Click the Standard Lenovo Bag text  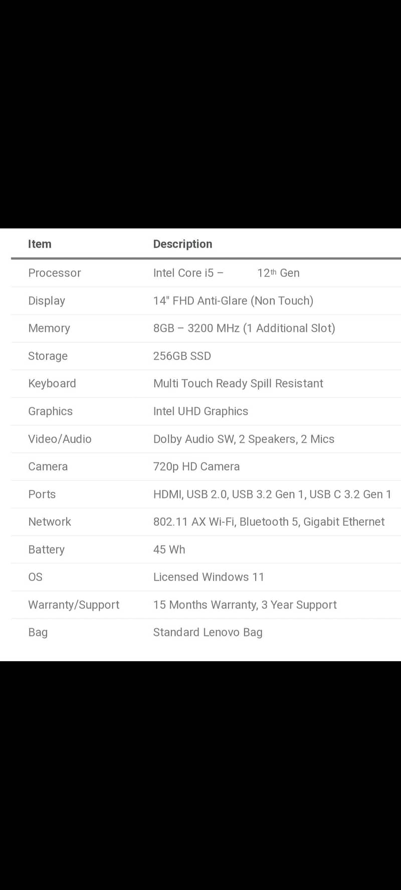point(208,632)
